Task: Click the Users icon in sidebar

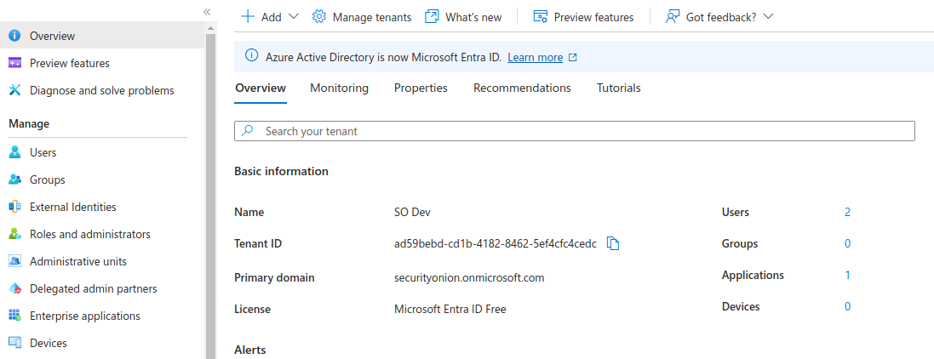Action: [14, 153]
